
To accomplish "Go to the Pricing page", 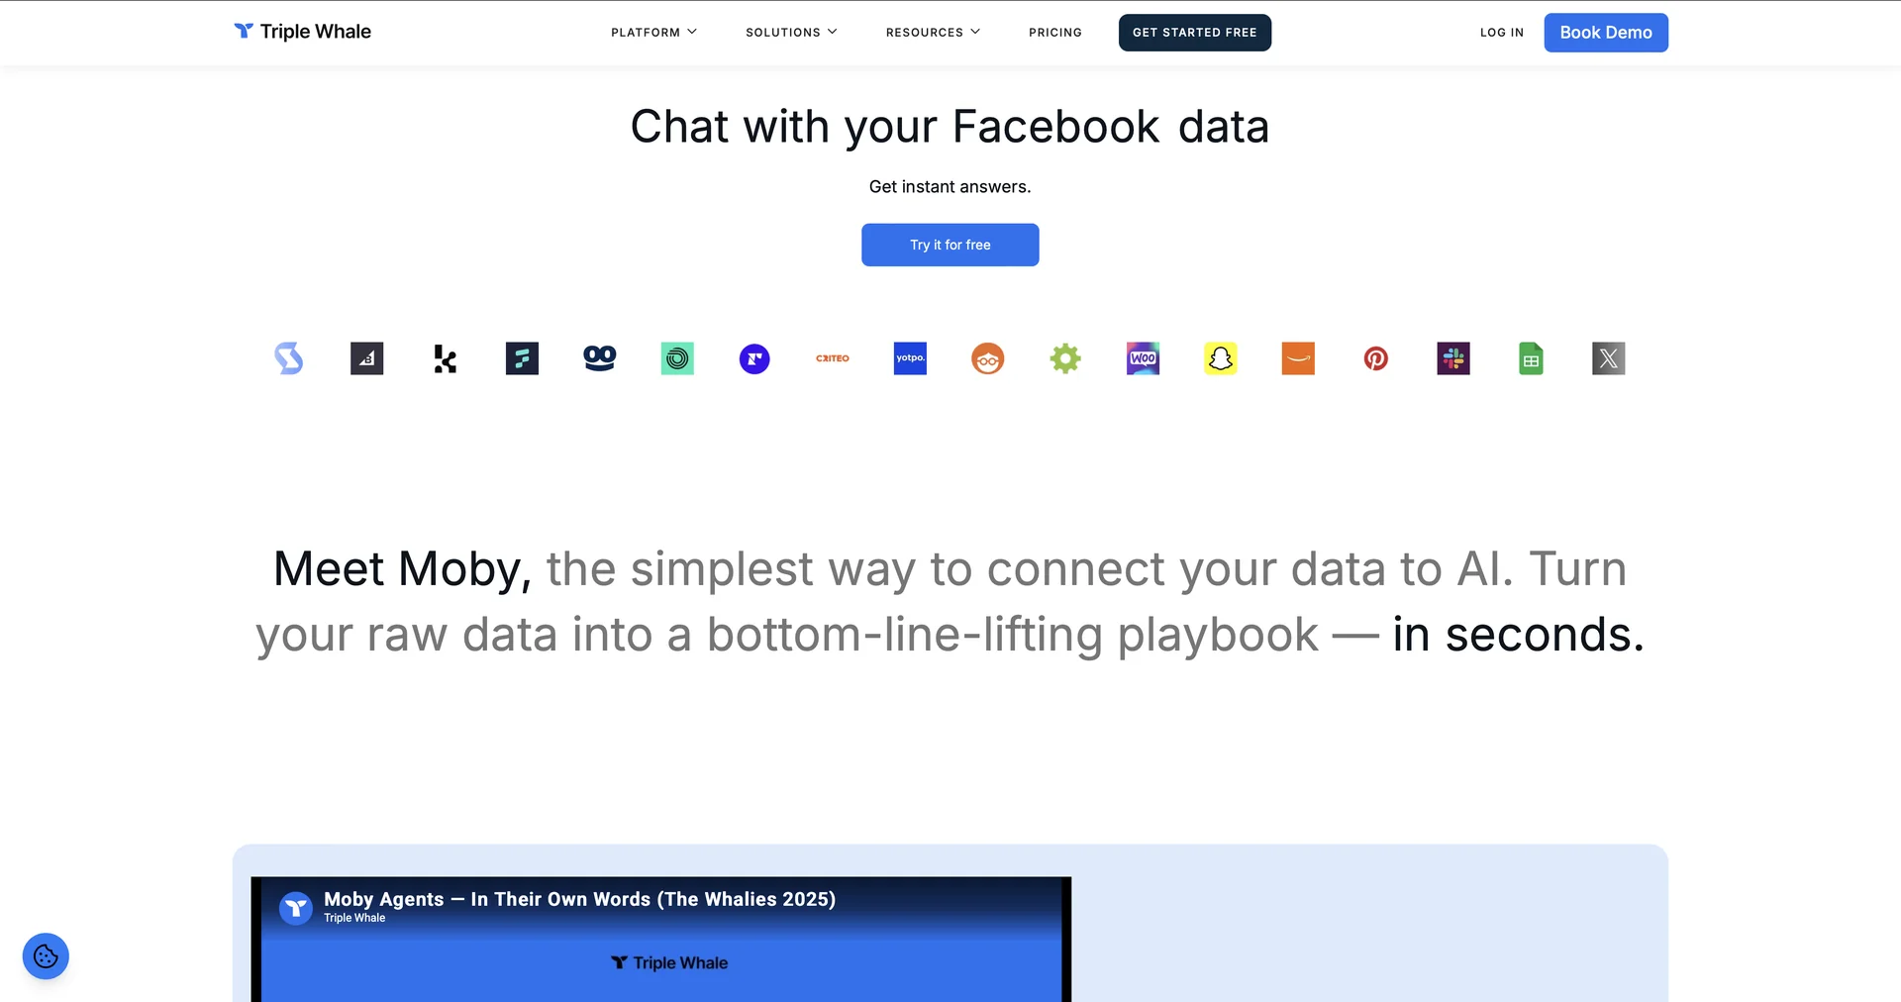I will coord(1055,33).
